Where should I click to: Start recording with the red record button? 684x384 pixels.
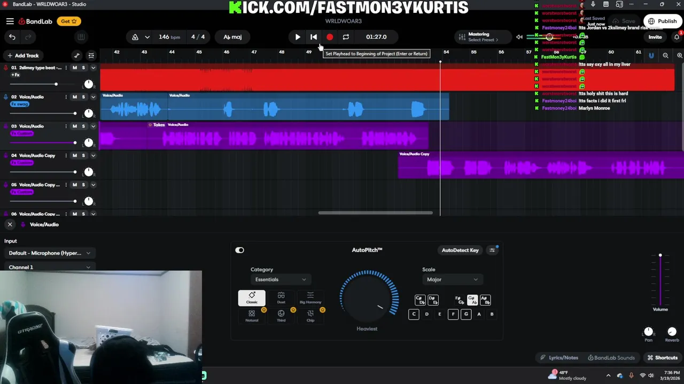[x=330, y=37]
